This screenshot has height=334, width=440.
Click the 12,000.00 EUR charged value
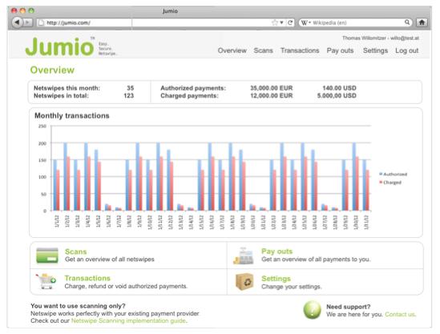coord(272,96)
